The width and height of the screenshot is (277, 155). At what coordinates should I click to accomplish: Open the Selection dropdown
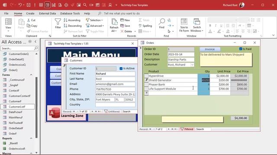(x=94, y=20)
